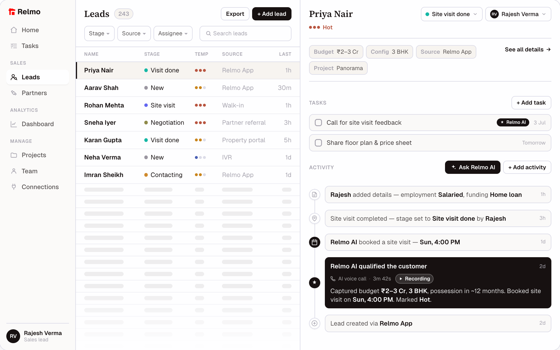Viewport: 560px width, 350px height.
Task: Open the Rajesh Verma assignee dropdown
Action: (518, 14)
